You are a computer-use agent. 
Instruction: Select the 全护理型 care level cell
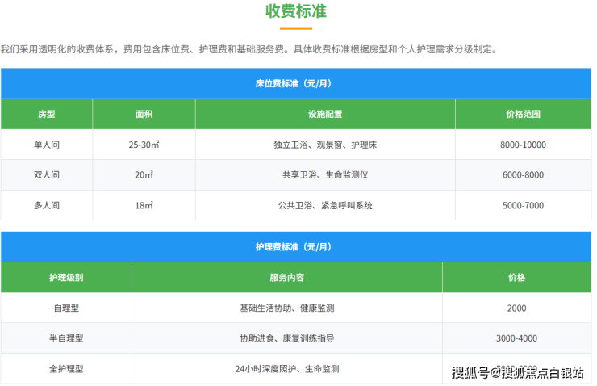[66, 368]
